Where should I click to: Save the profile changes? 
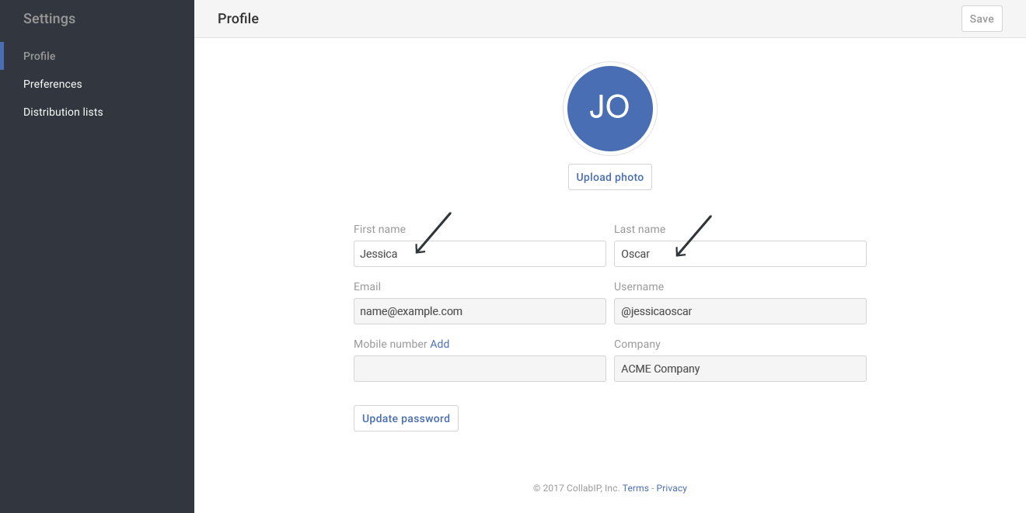tap(981, 18)
